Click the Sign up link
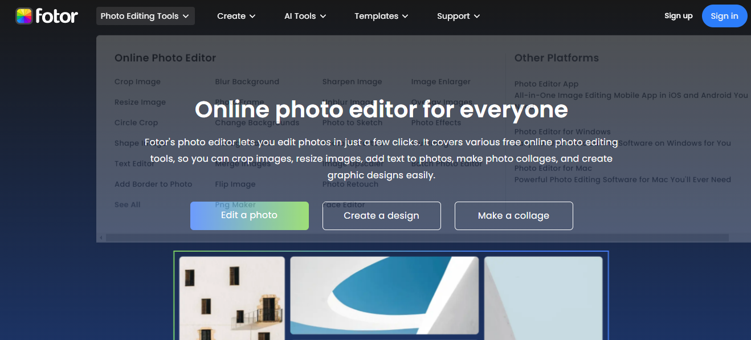The image size is (751, 340). coord(678,16)
